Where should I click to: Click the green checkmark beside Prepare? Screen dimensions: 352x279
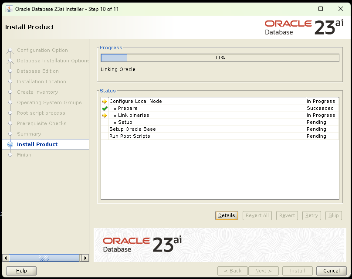coord(104,108)
